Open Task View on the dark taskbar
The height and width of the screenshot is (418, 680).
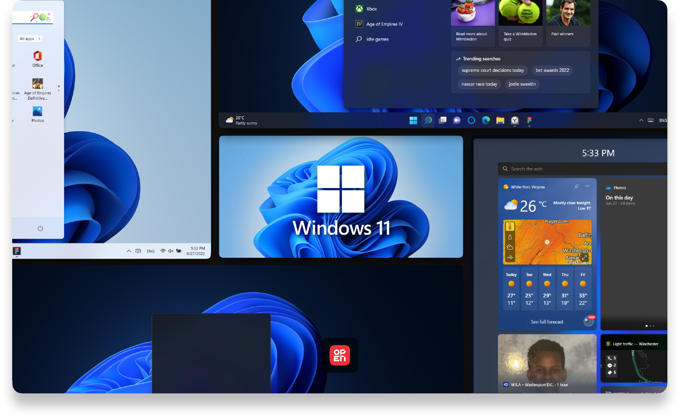click(442, 121)
